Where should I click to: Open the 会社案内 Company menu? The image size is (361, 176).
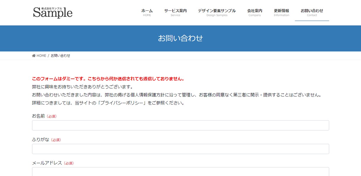[255, 12]
